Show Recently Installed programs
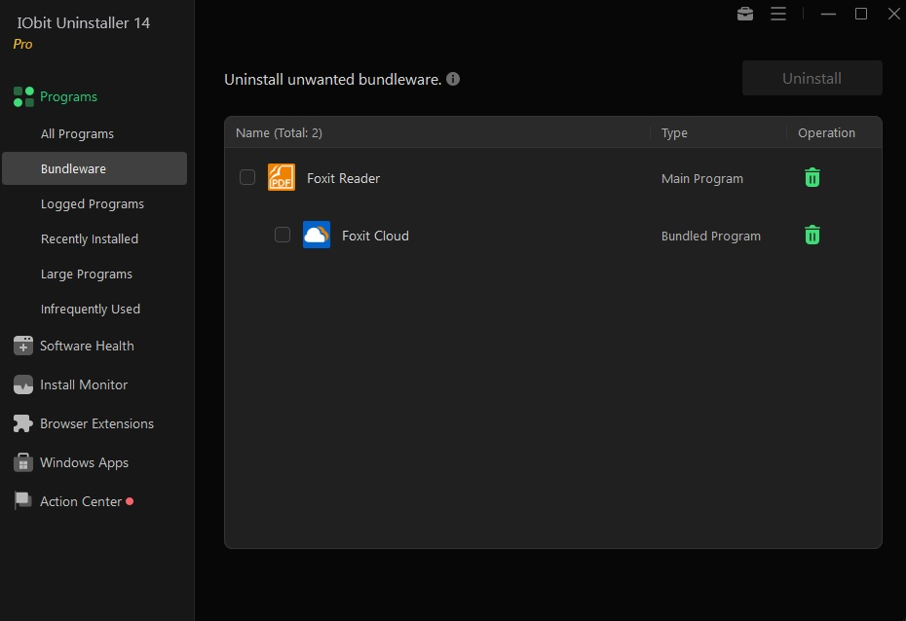This screenshot has width=906, height=621. [x=90, y=238]
